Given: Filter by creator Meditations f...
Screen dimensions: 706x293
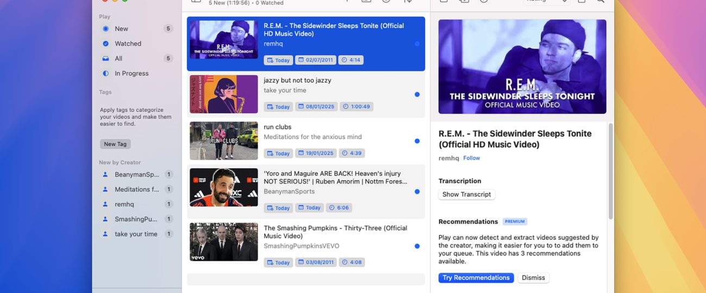Looking at the screenshot, I should [x=137, y=189].
